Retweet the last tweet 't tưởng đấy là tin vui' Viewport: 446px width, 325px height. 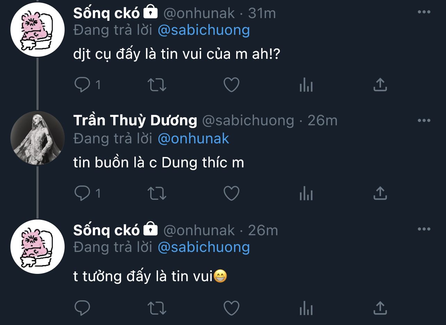[157, 308]
